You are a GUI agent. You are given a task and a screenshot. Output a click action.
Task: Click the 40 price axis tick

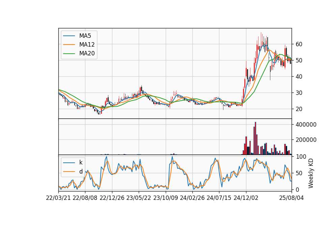point(299,77)
